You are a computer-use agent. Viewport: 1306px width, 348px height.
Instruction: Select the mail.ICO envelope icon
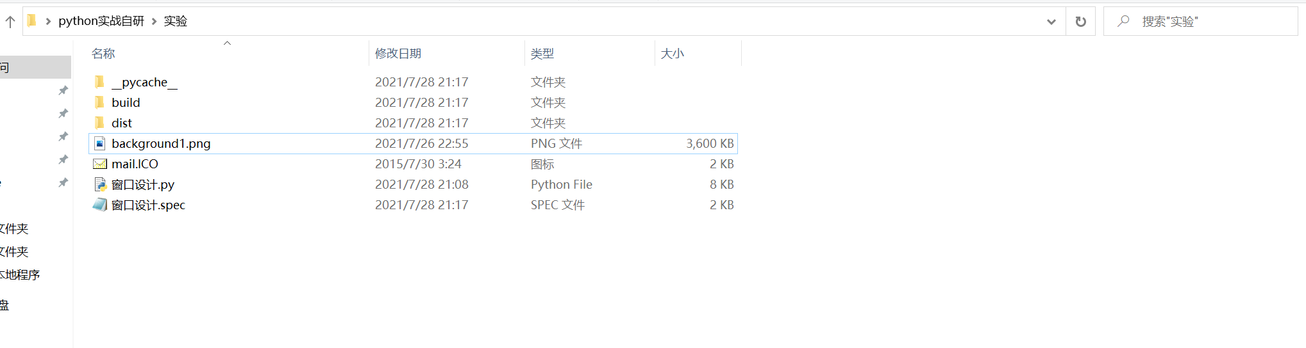[x=100, y=164]
